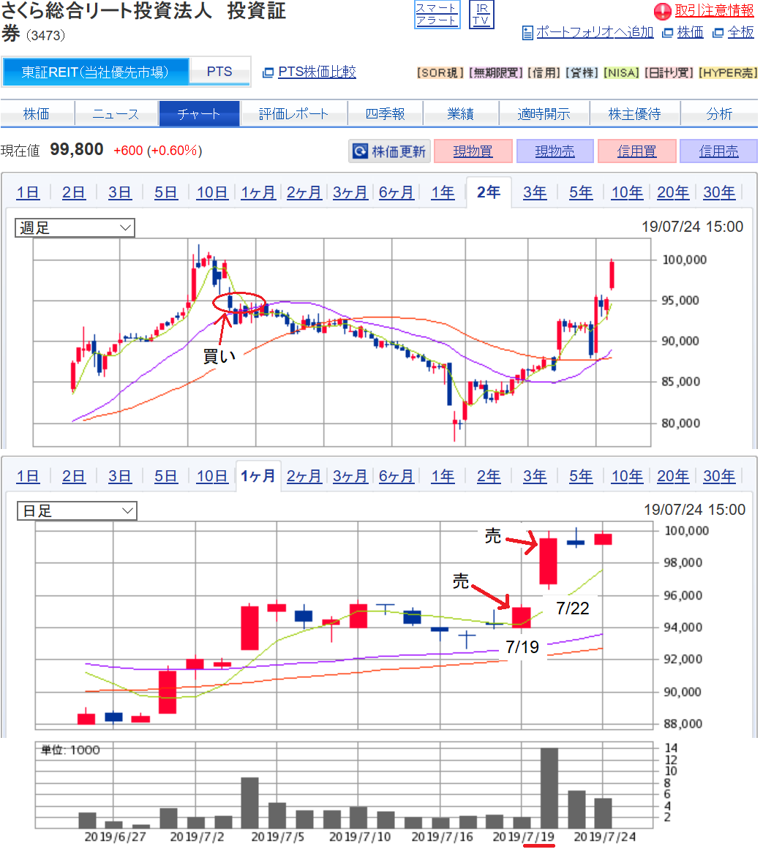Click the tallest volume bar on 7/22
This screenshot has width=763, height=852.
[x=549, y=788]
